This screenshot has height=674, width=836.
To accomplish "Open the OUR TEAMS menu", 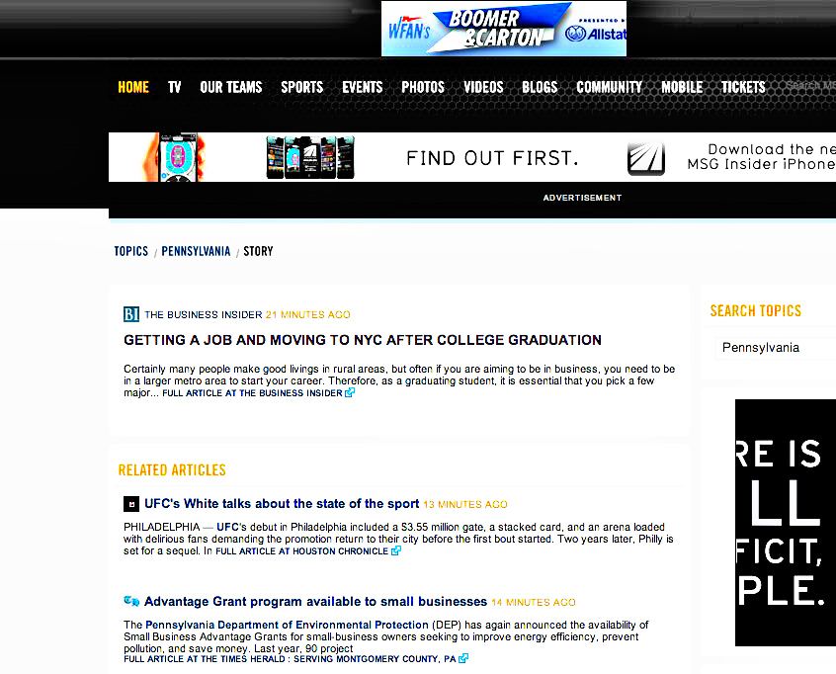I will tap(231, 87).
